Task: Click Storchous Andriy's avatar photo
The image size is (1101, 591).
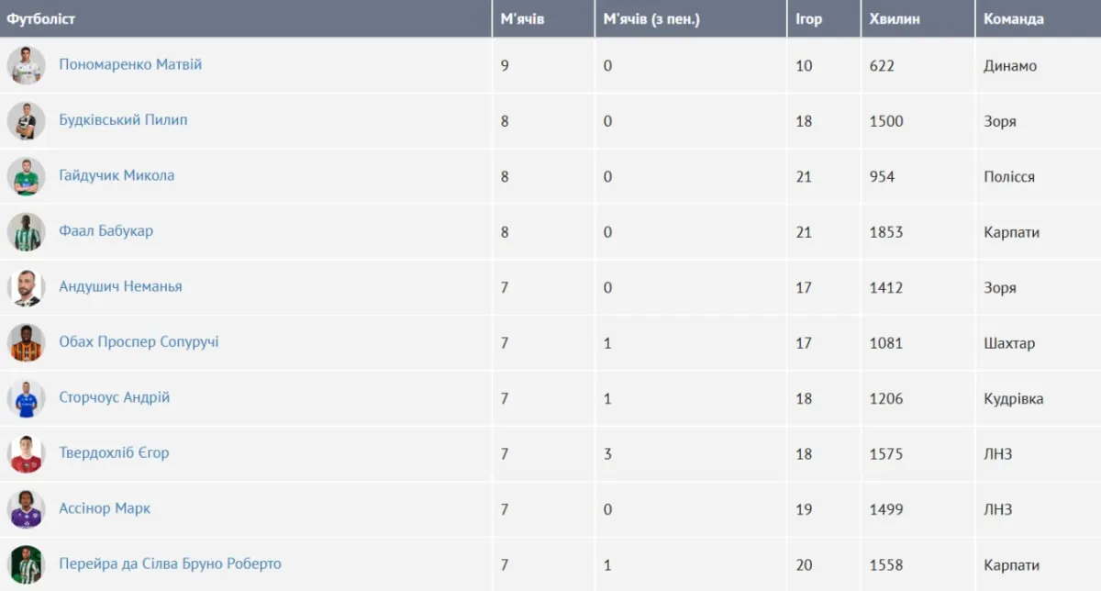Action: [26, 398]
